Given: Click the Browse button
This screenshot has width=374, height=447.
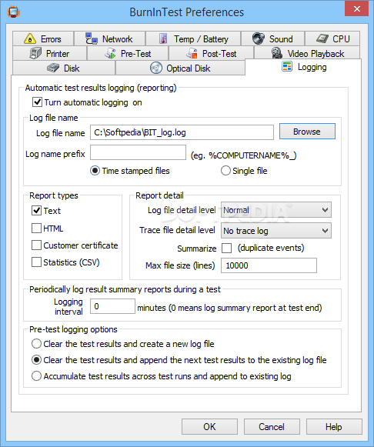Looking at the screenshot, I should click(307, 132).
